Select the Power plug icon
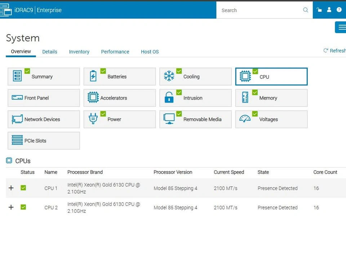Screen dimensions: 346x261 93,119
